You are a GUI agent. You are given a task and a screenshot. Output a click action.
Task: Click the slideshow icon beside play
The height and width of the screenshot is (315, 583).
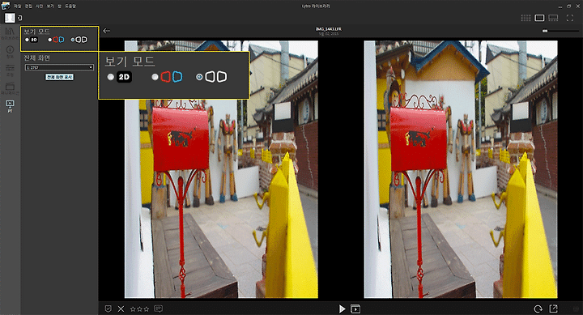(x=355, y=309)
